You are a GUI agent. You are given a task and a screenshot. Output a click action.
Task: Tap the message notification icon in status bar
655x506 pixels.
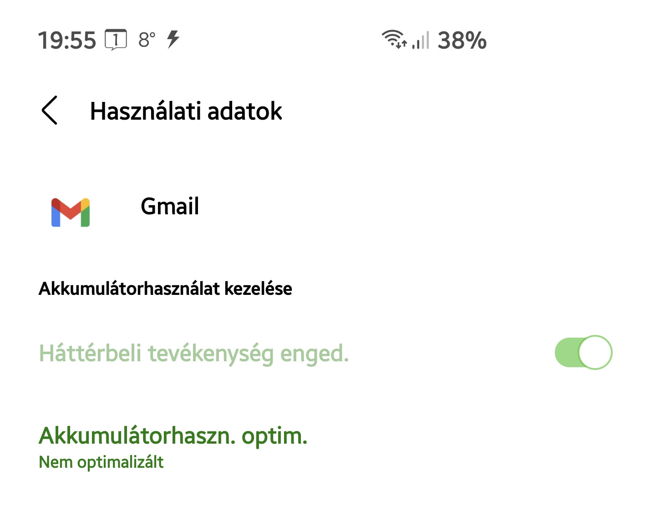(x=116, y=40)
